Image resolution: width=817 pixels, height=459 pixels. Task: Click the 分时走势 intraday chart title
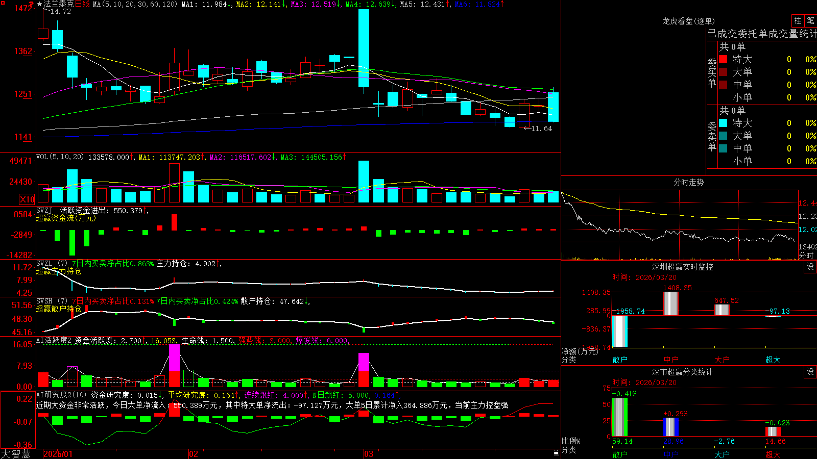click(688, 182)
